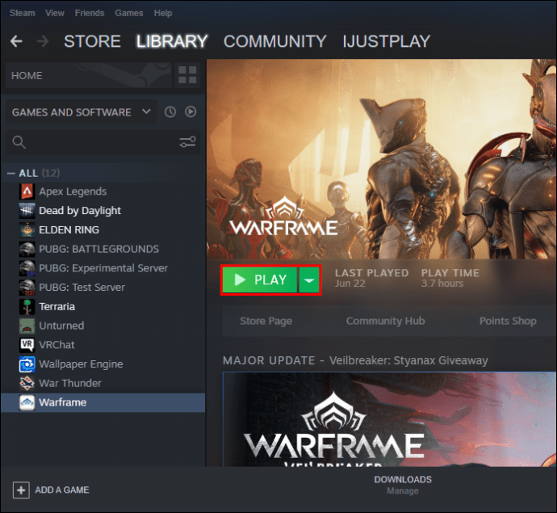Screen dimensions: 557x513
Task: Open the Veilbreaker update banner image
Action: [389, 419]
